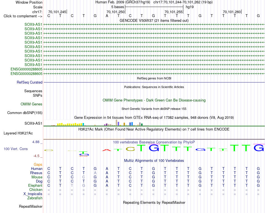The height and width of the screenshot is (213, 265).
Task: Click the 70,101,255 ruler position
Action: point(174,12)
